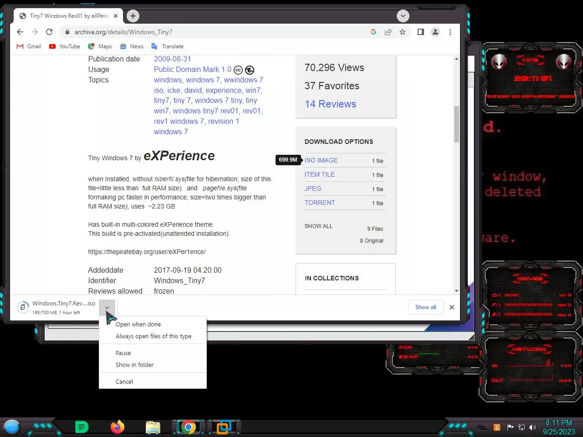Click SHOW ALL download options

pyautogui.click(x=318, y=226)
